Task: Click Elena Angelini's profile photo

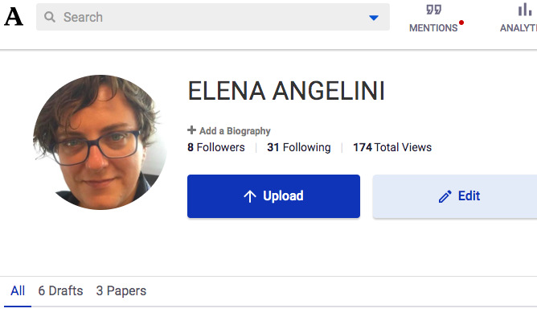Action: (x=100, y=142)
